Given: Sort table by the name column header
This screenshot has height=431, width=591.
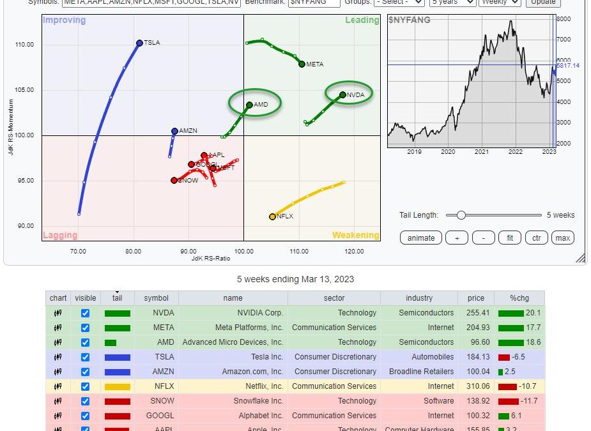Looking at the screenshot, I should (233, 298).
